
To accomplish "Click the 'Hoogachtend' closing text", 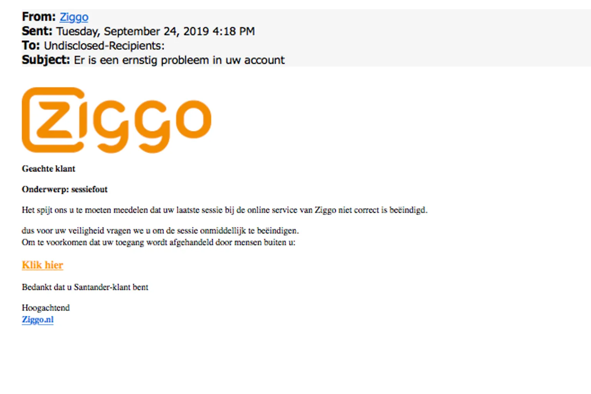I will coord(46,308).
